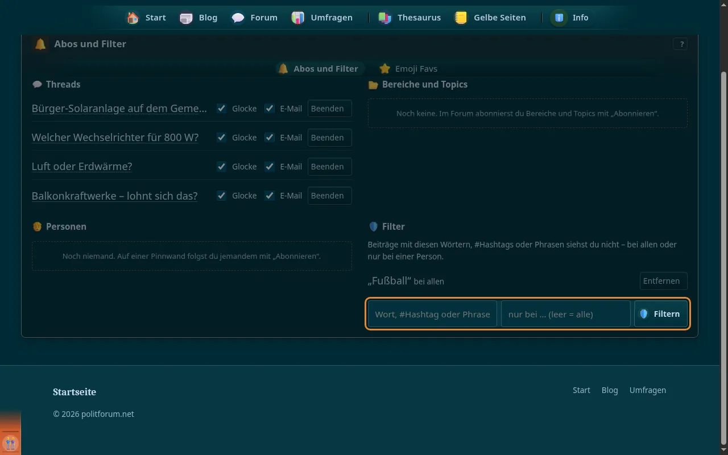The image size is (728, 455).
Task: Switch to the Emoji Favs tab
Action: (x=408, y=69)
